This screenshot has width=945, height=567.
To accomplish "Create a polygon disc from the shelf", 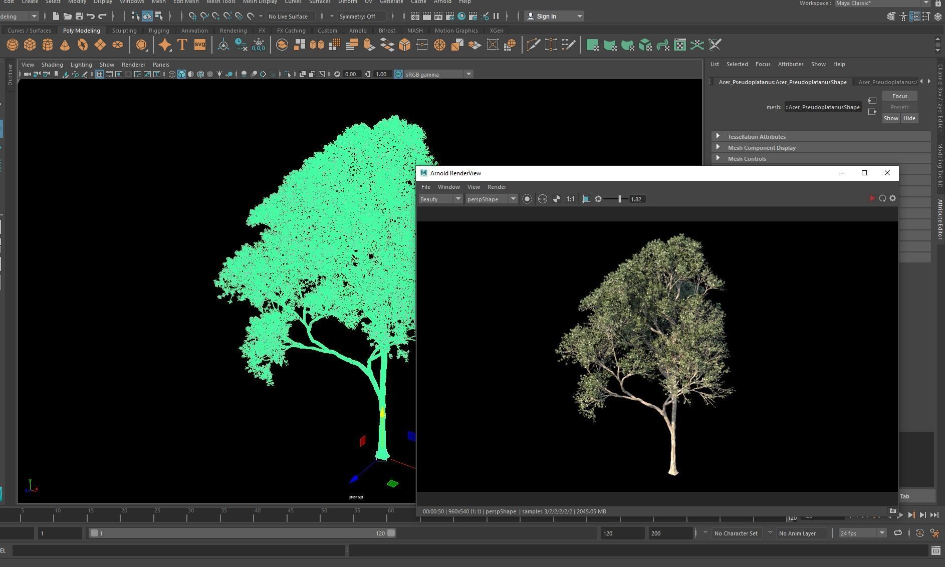I will tap(118, 45).
